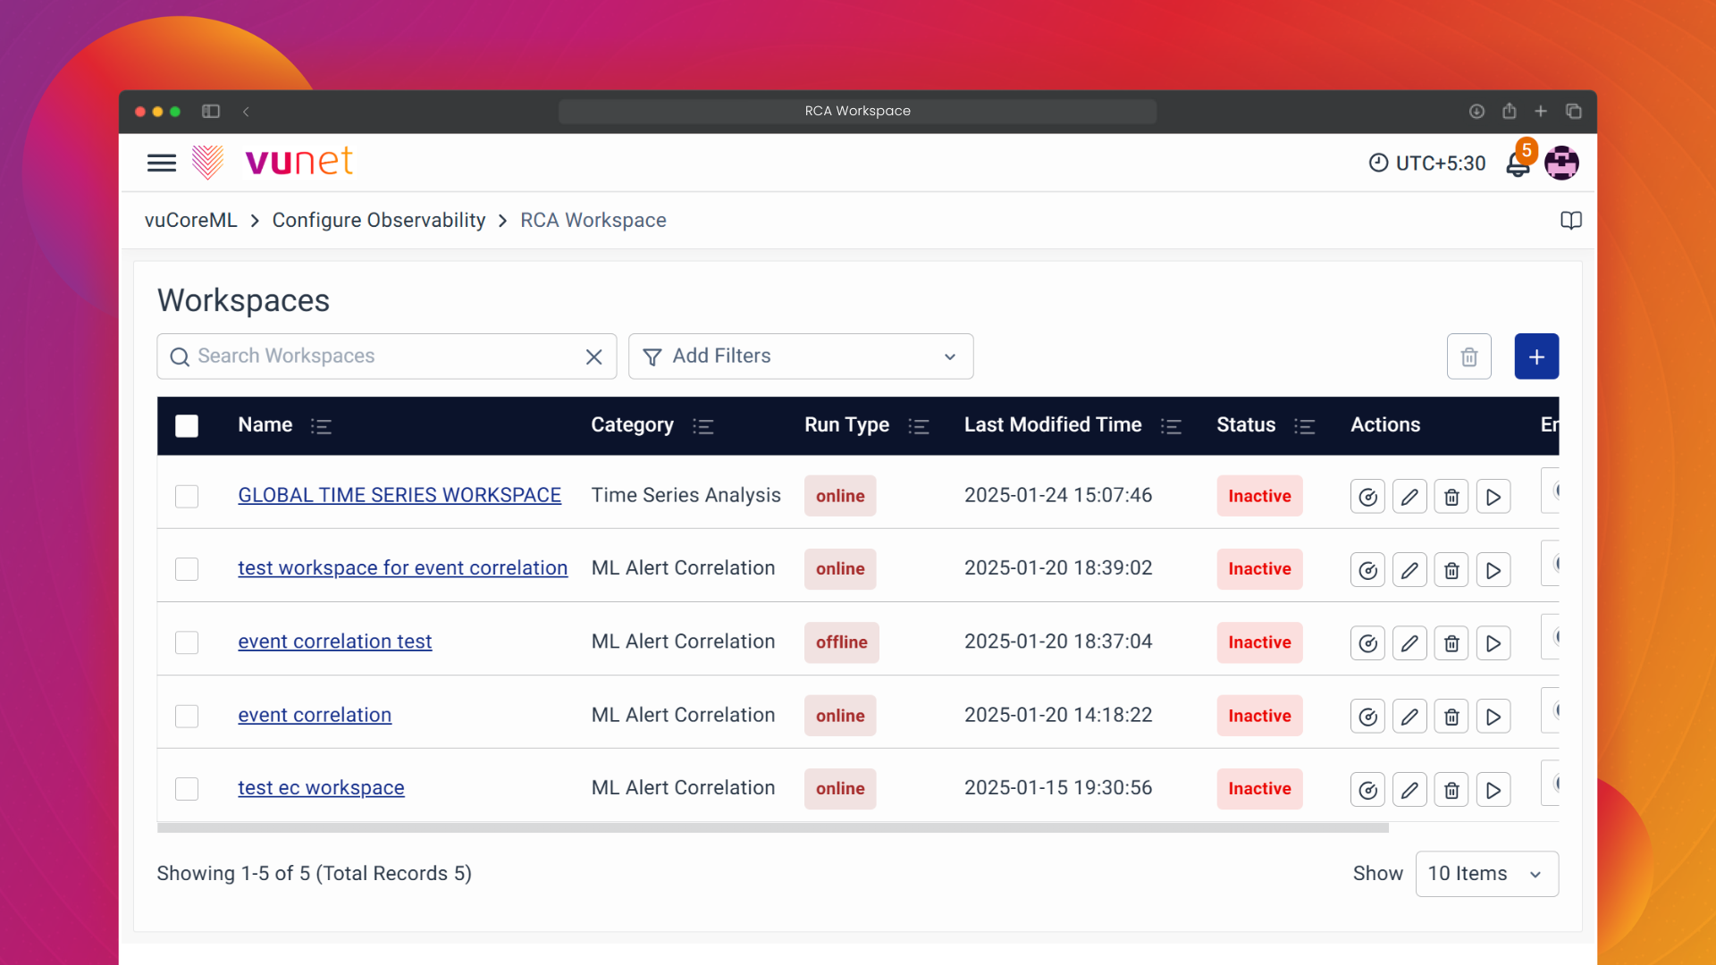Viewport: 1716px width, 965px height.
Task: Open the 10 Items page size dropdown
Action: (1486, 874)
